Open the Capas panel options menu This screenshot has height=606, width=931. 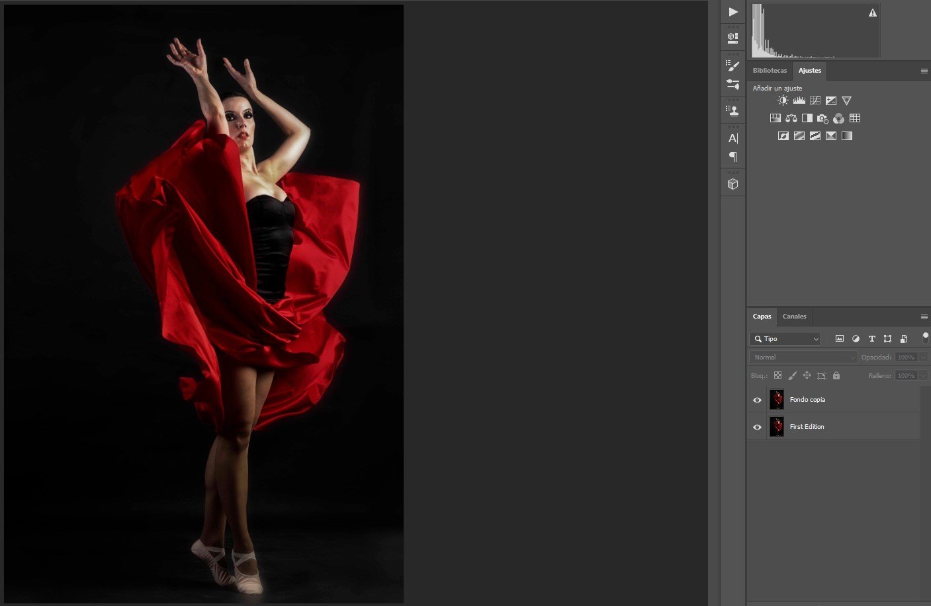click(924, 317)
